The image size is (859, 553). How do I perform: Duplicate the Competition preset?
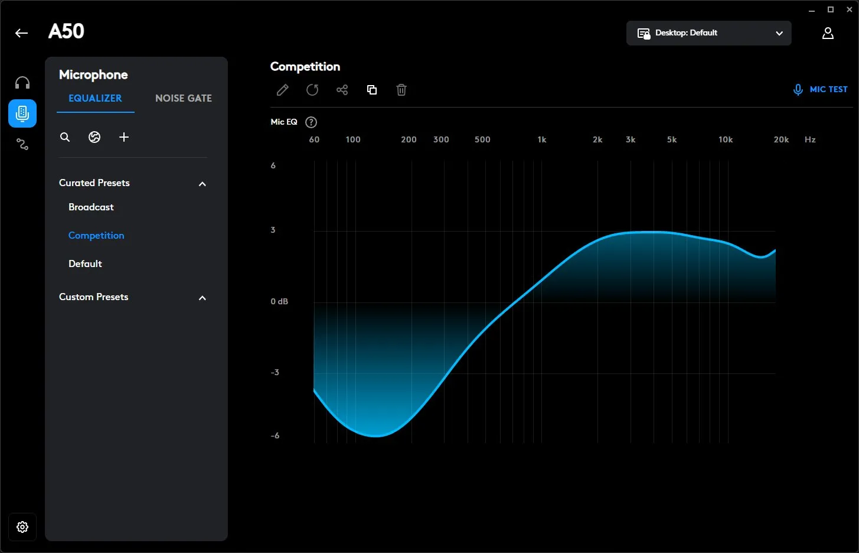pos(372,90)
